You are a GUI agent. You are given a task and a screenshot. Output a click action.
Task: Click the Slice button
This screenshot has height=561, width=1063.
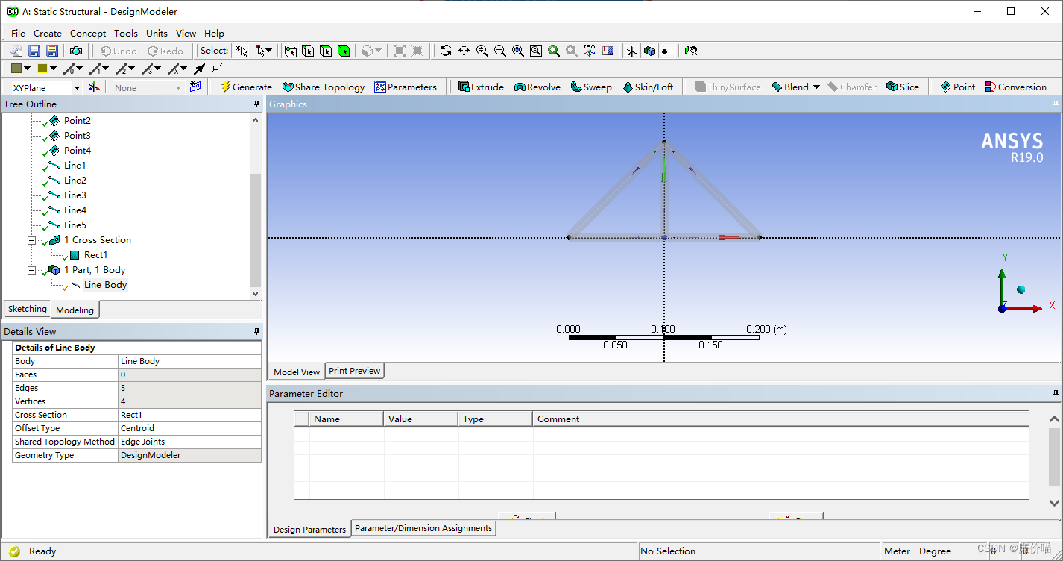pyautogui.click(x=903, y=87)
